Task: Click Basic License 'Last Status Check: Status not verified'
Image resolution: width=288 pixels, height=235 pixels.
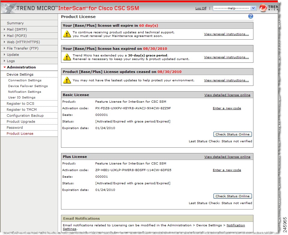Action: [x=220, y=141]
